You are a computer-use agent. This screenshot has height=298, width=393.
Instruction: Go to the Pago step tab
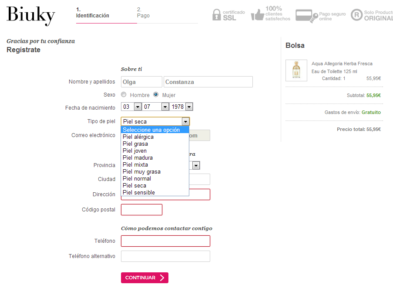pyautogui.click(x=143, y=13)
